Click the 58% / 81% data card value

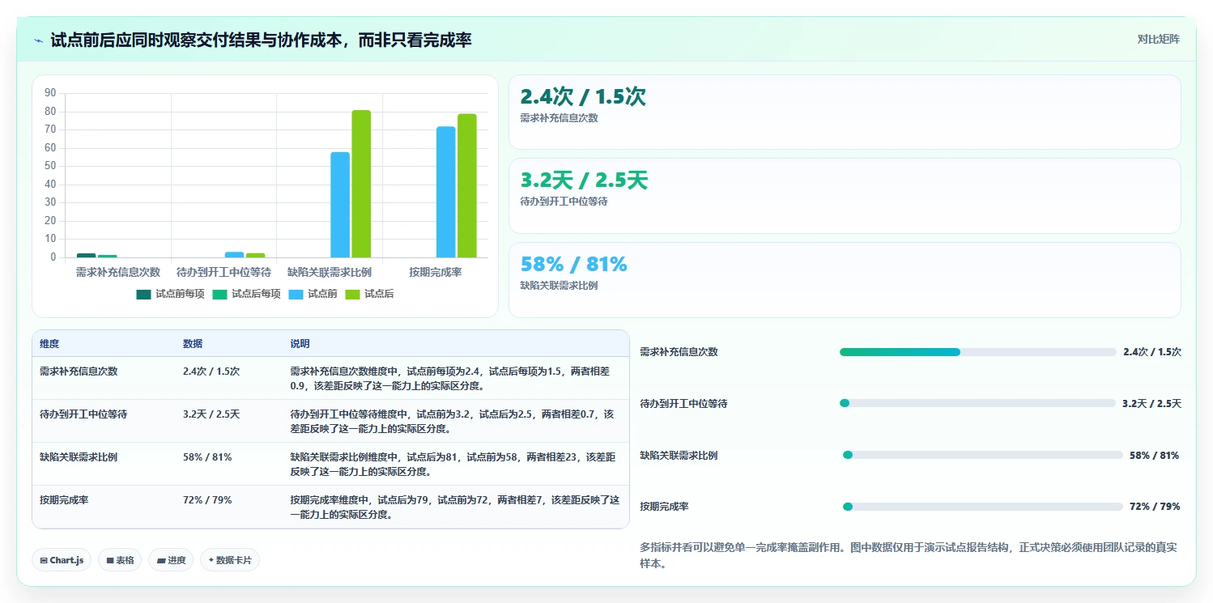tap(573, 265)
